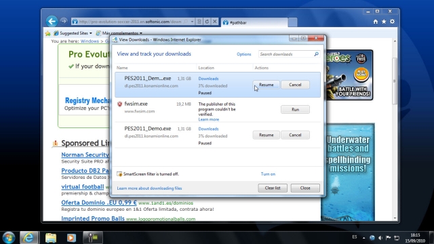Viewport: 434px width, 244px height.
Task: Click the Windows breadcrumb link on page
Action: coord(90,41)
